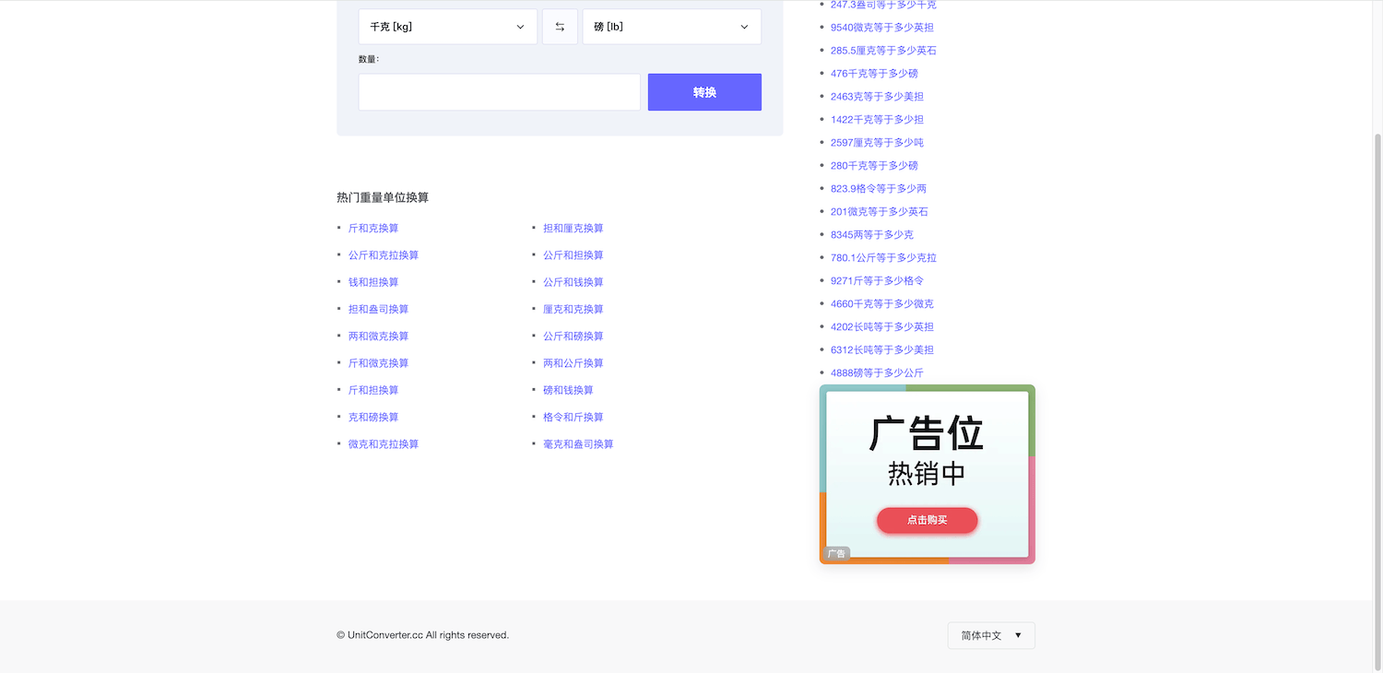This screenshot has height=673, width=1383.
Task: Select the 公斤和磅换算 link
Action: pyautogui.click(x=573, y=336)
